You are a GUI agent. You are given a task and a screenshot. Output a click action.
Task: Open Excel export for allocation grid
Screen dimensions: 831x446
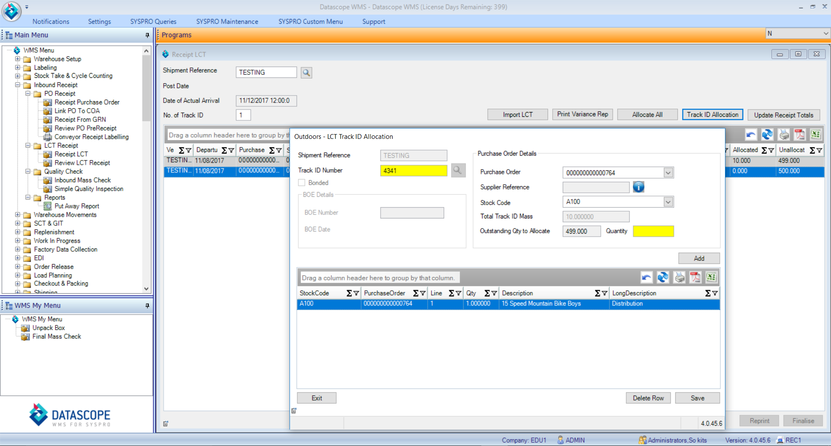[x=711, y=277]
